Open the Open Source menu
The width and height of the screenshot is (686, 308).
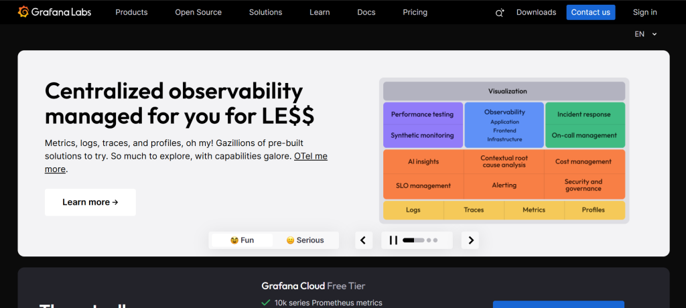(x=198, y=12)
